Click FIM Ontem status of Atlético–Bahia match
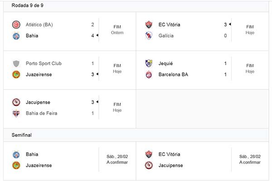This screenshot has height=184, width=272. coord(117,30)
